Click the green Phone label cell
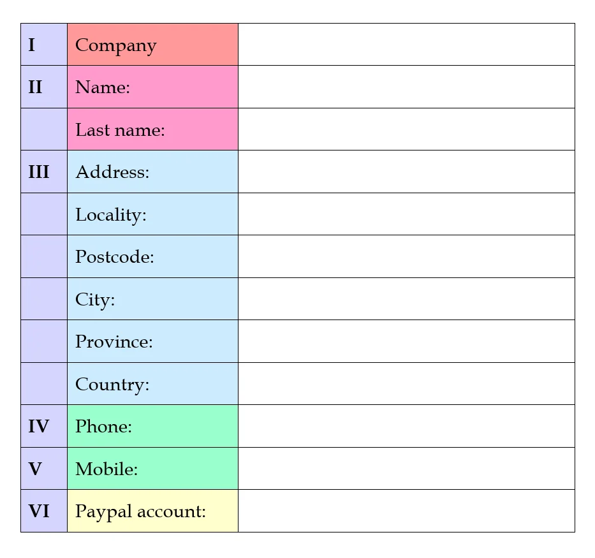Screen dimensions: 595x558 pyautogui.click(x=152, y=426)
